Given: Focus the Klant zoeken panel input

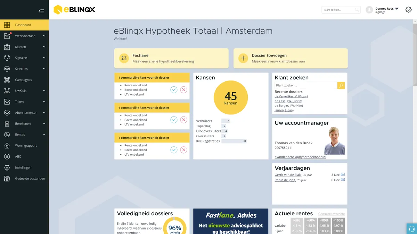Looking at the screenshot, I should click(x=306, y=85).
